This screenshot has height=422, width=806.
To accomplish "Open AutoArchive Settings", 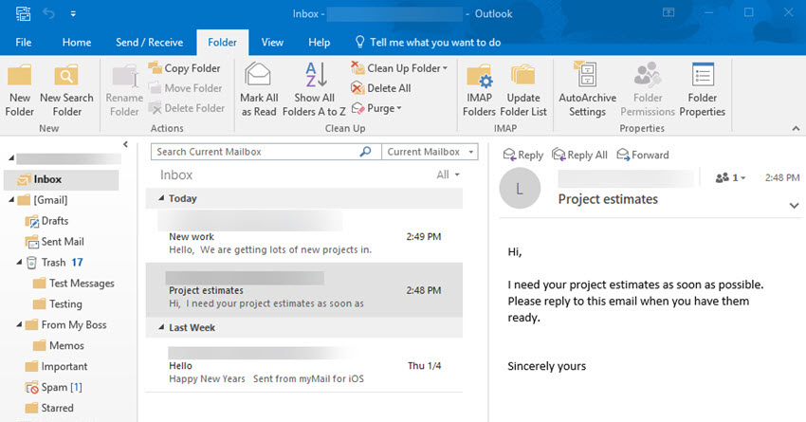I will click(587, 90).
